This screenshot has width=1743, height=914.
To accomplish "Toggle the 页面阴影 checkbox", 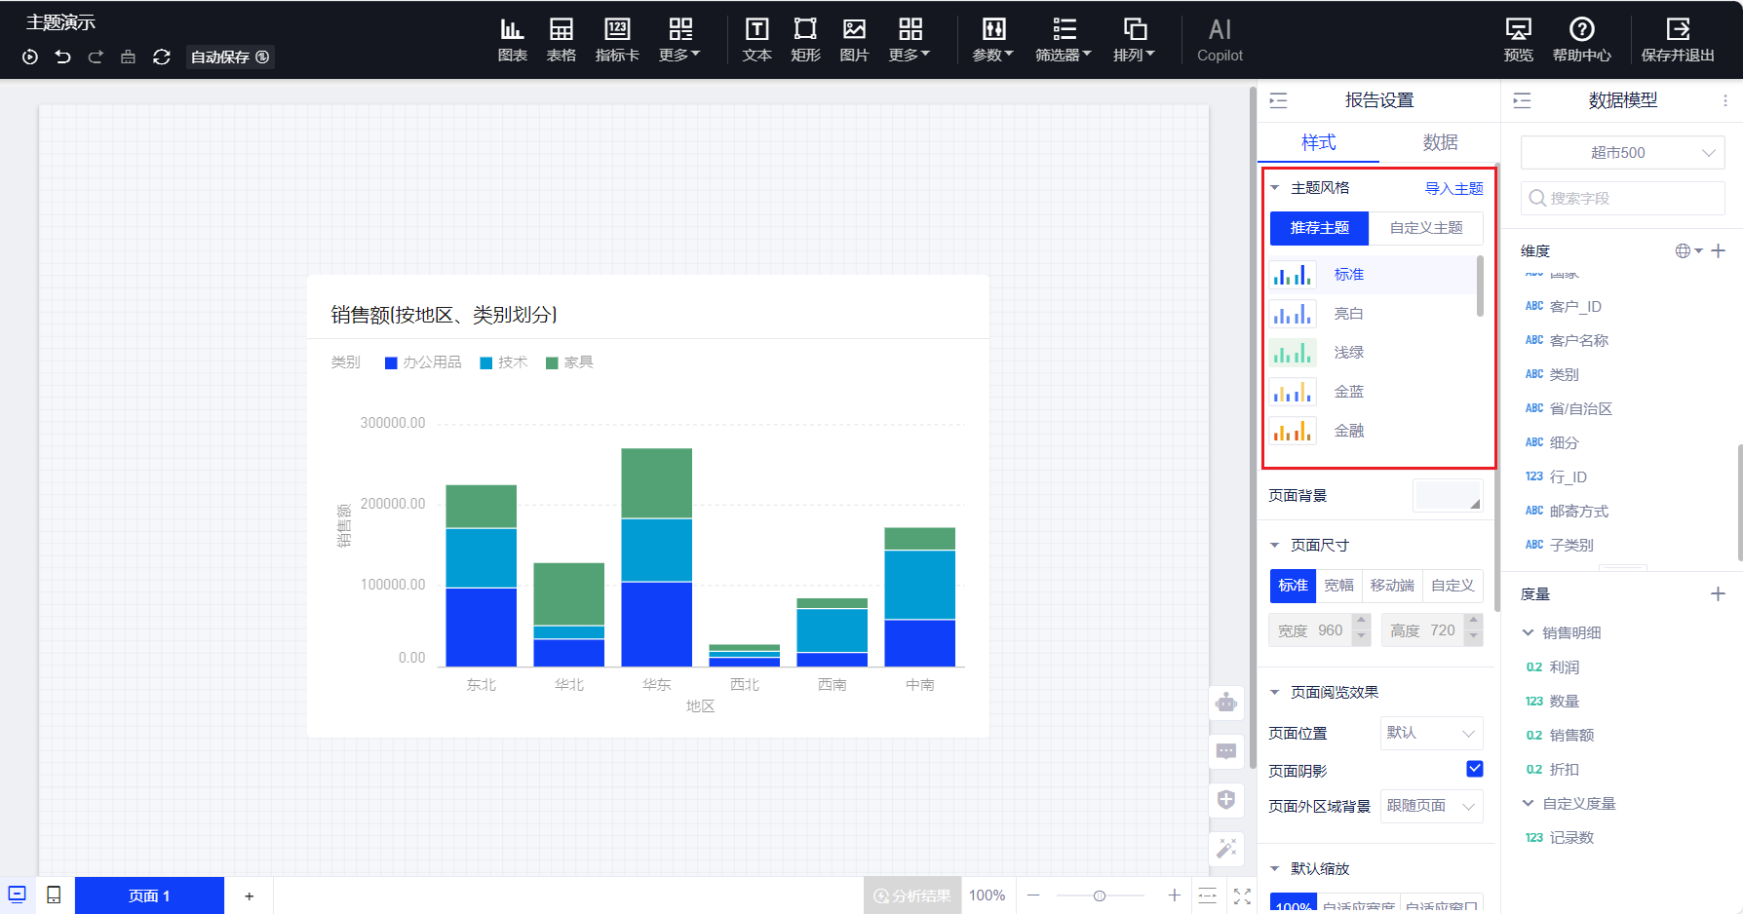I will (x=1474, y=769).
